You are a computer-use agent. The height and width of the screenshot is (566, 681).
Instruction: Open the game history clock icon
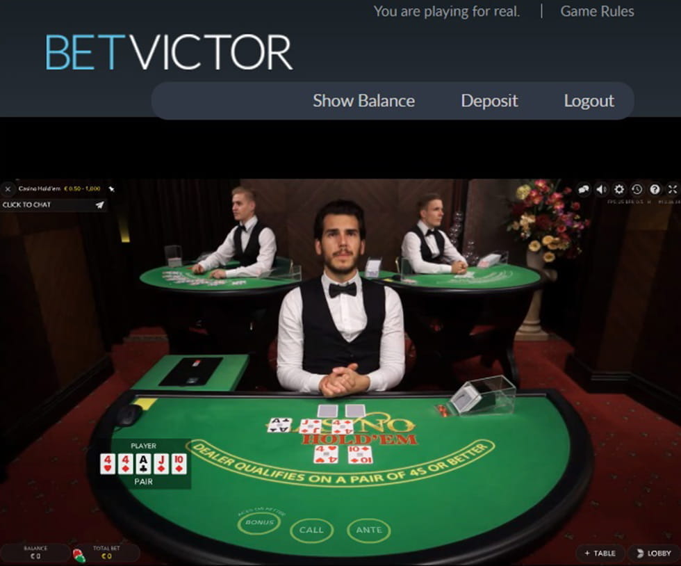pyautogui.click(x=637, y=190)
